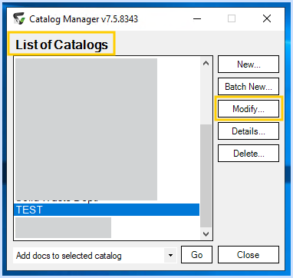Click the catalog list scrollbar thumb
The image size is (293, 278).
point(206,176)
